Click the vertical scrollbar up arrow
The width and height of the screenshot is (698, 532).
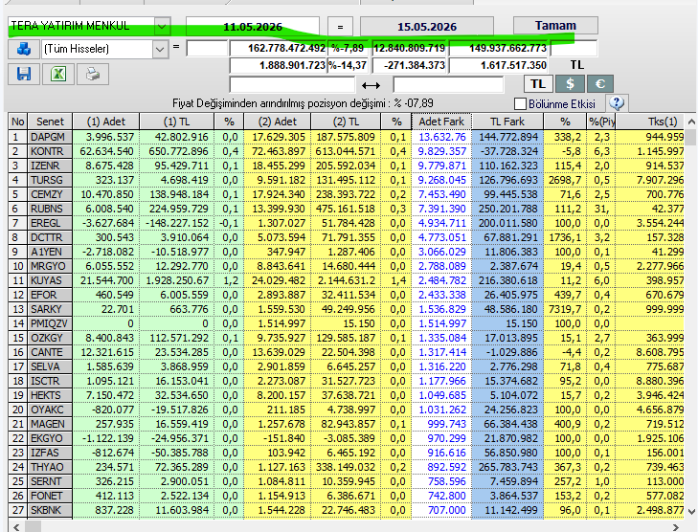pos(691,122)
